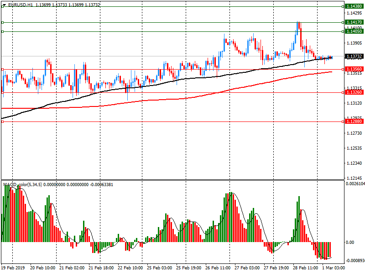Select the black current price 1.13732 label
The width and height of the screenshot is (365, 273).
click(354, 57)
